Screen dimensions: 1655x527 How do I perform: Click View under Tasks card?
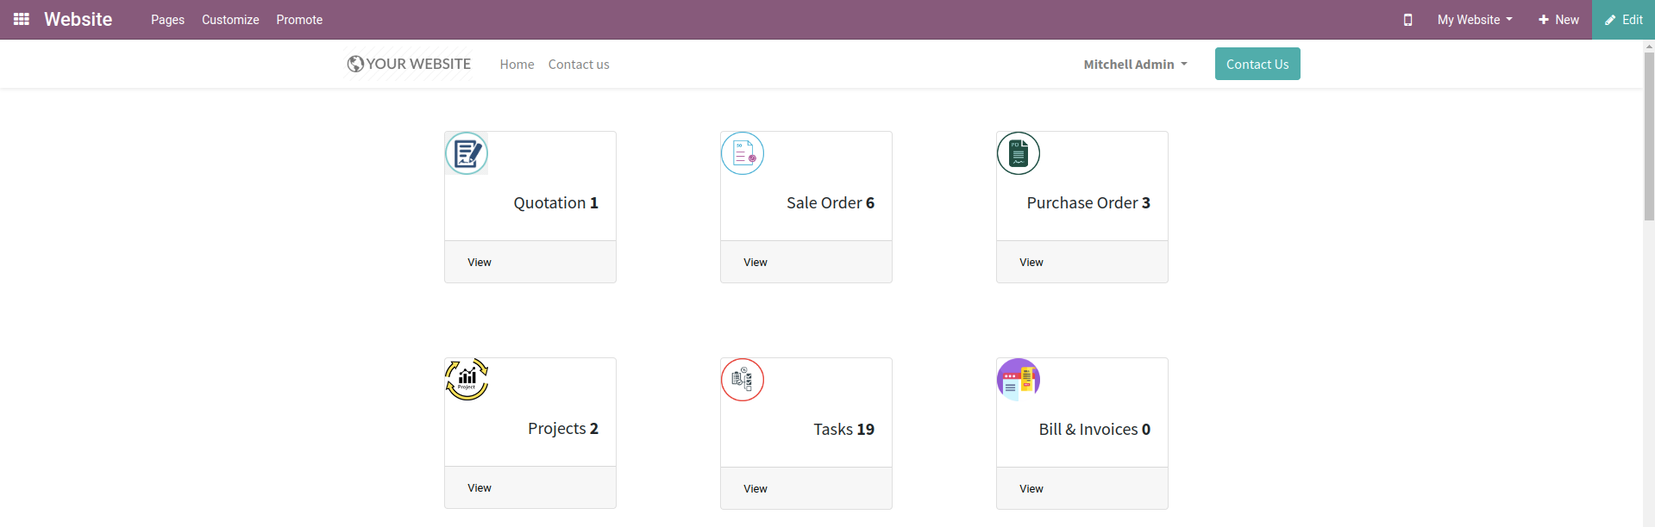coord(755,489)
